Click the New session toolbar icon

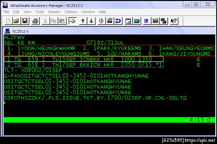8,21
